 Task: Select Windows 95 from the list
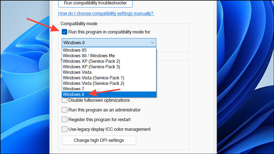[x=75, y=50]
